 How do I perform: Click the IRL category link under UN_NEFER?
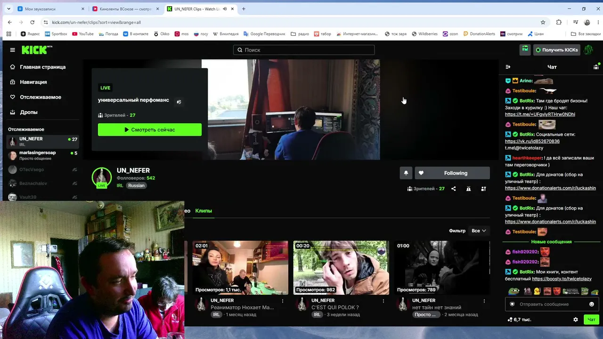pyautogui.click(x=120, y=186)
